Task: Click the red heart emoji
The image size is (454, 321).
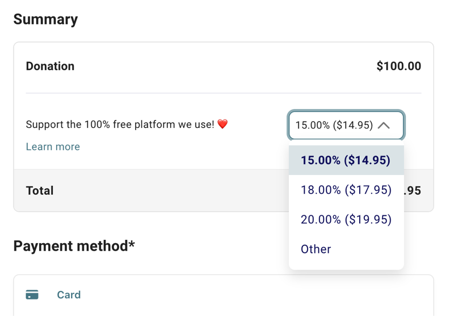Action: point(222,124)
